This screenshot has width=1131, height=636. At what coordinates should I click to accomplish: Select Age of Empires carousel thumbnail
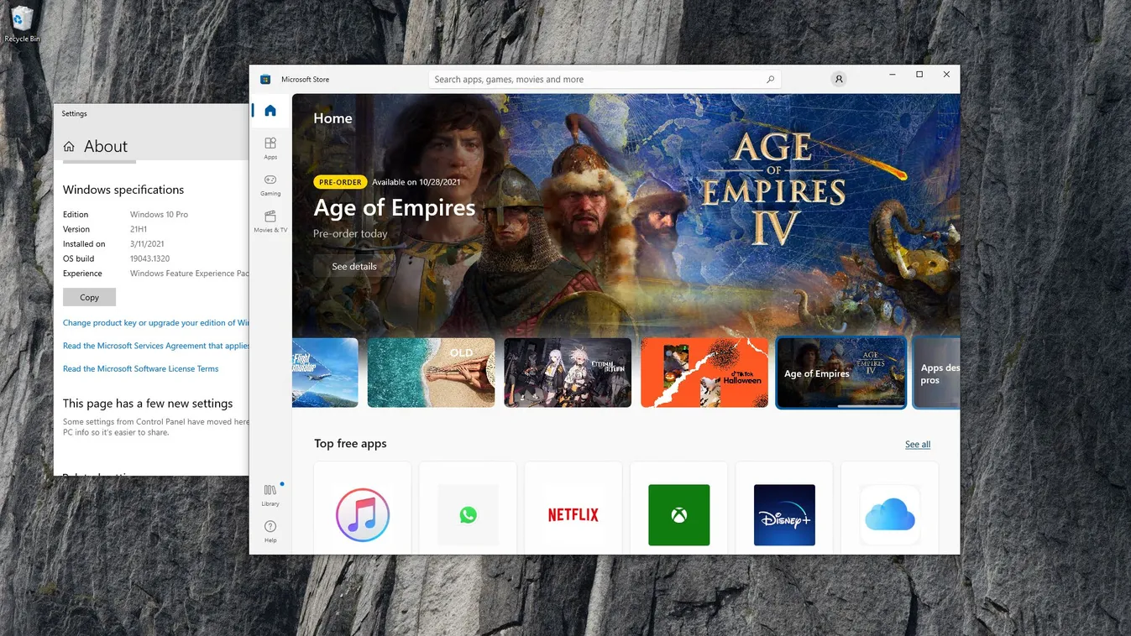(x=841, y=373)
